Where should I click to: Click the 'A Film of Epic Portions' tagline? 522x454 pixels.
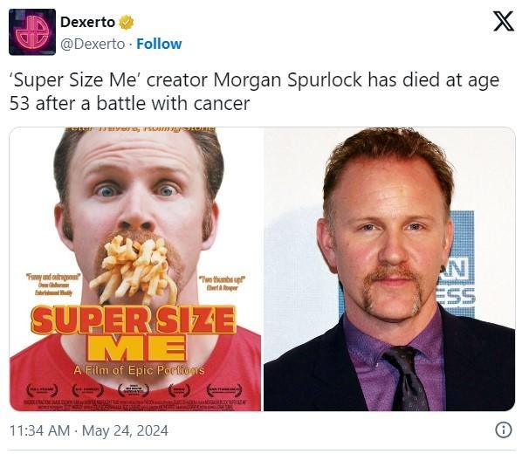139,370
